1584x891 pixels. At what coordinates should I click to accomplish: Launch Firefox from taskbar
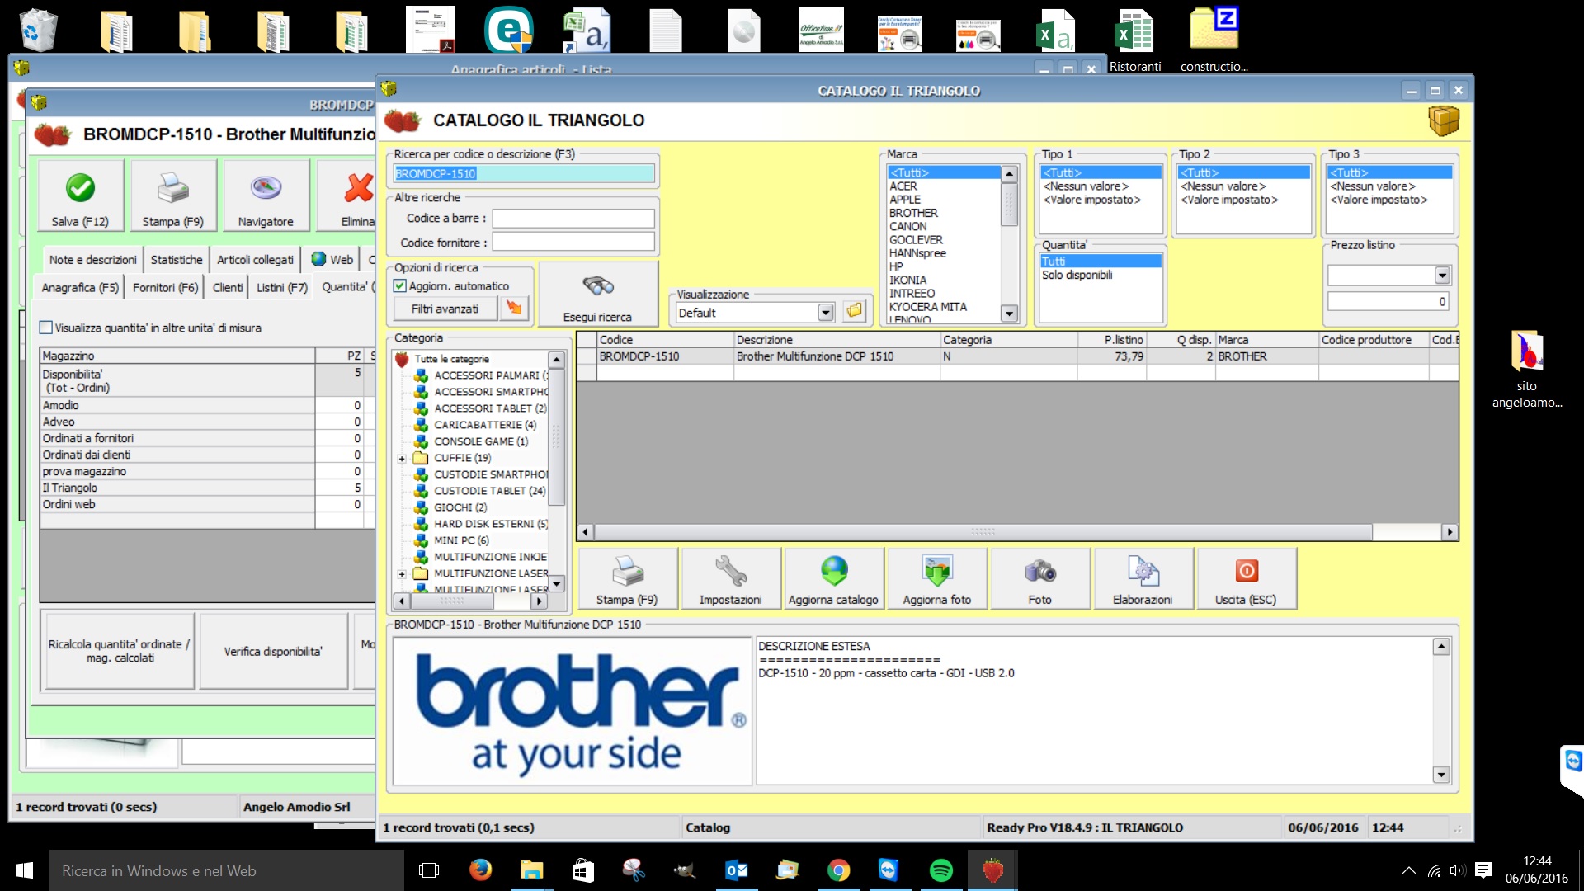tap(480, 870)
